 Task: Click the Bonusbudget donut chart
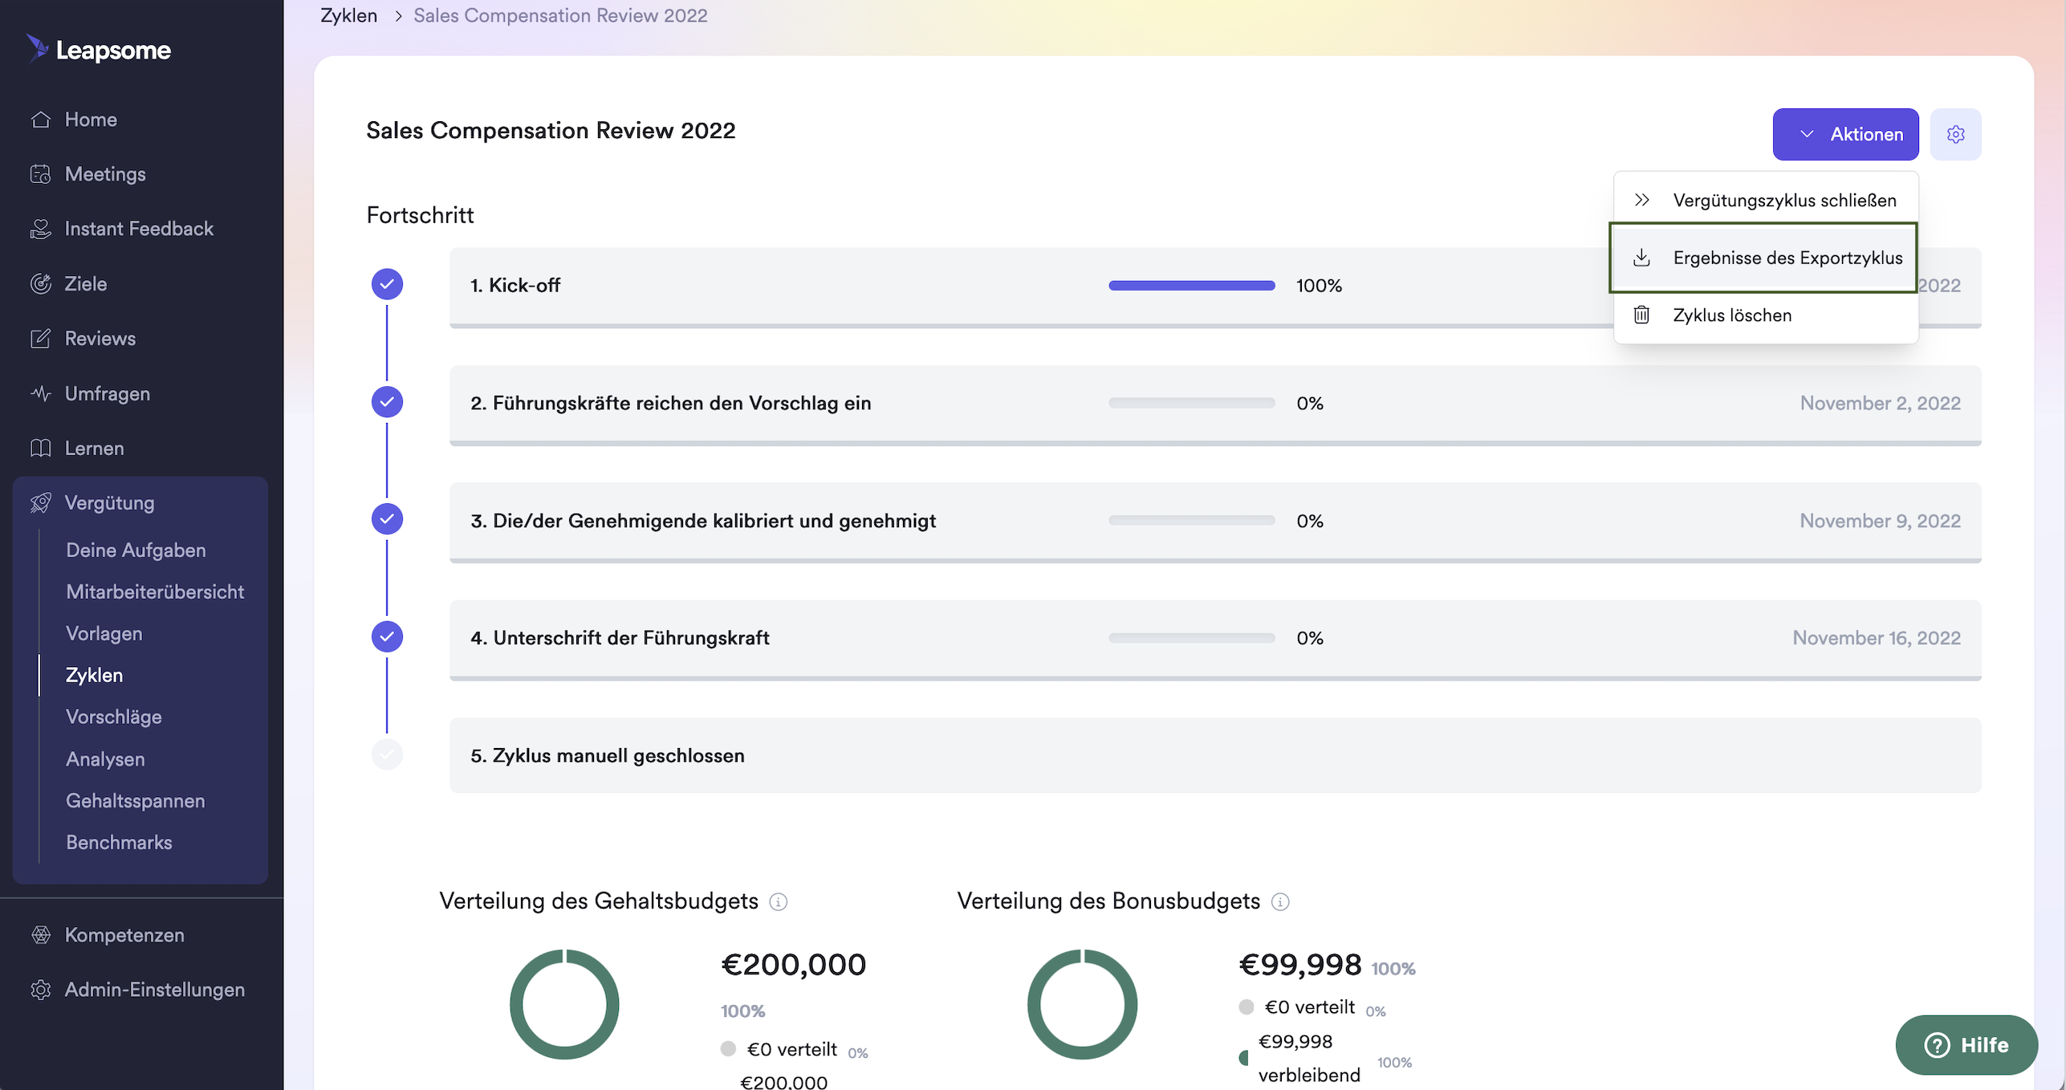tap(1082, 1004)
